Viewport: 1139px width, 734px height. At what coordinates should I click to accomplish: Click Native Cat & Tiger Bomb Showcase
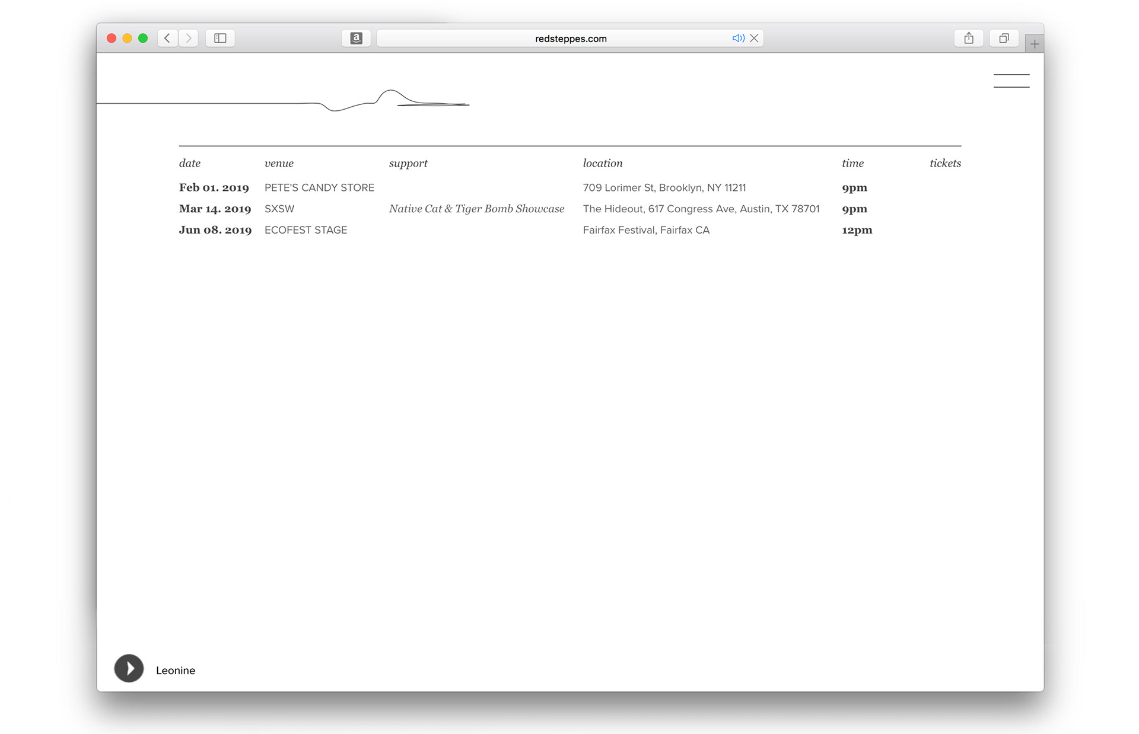point(477,209)
